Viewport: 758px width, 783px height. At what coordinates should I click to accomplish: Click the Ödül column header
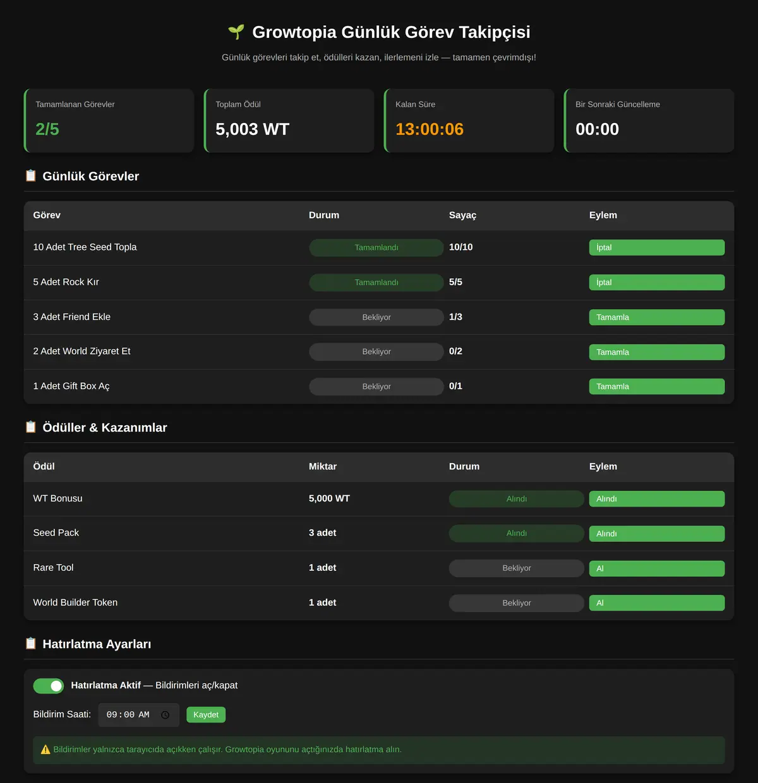click(x=44, y=466)
